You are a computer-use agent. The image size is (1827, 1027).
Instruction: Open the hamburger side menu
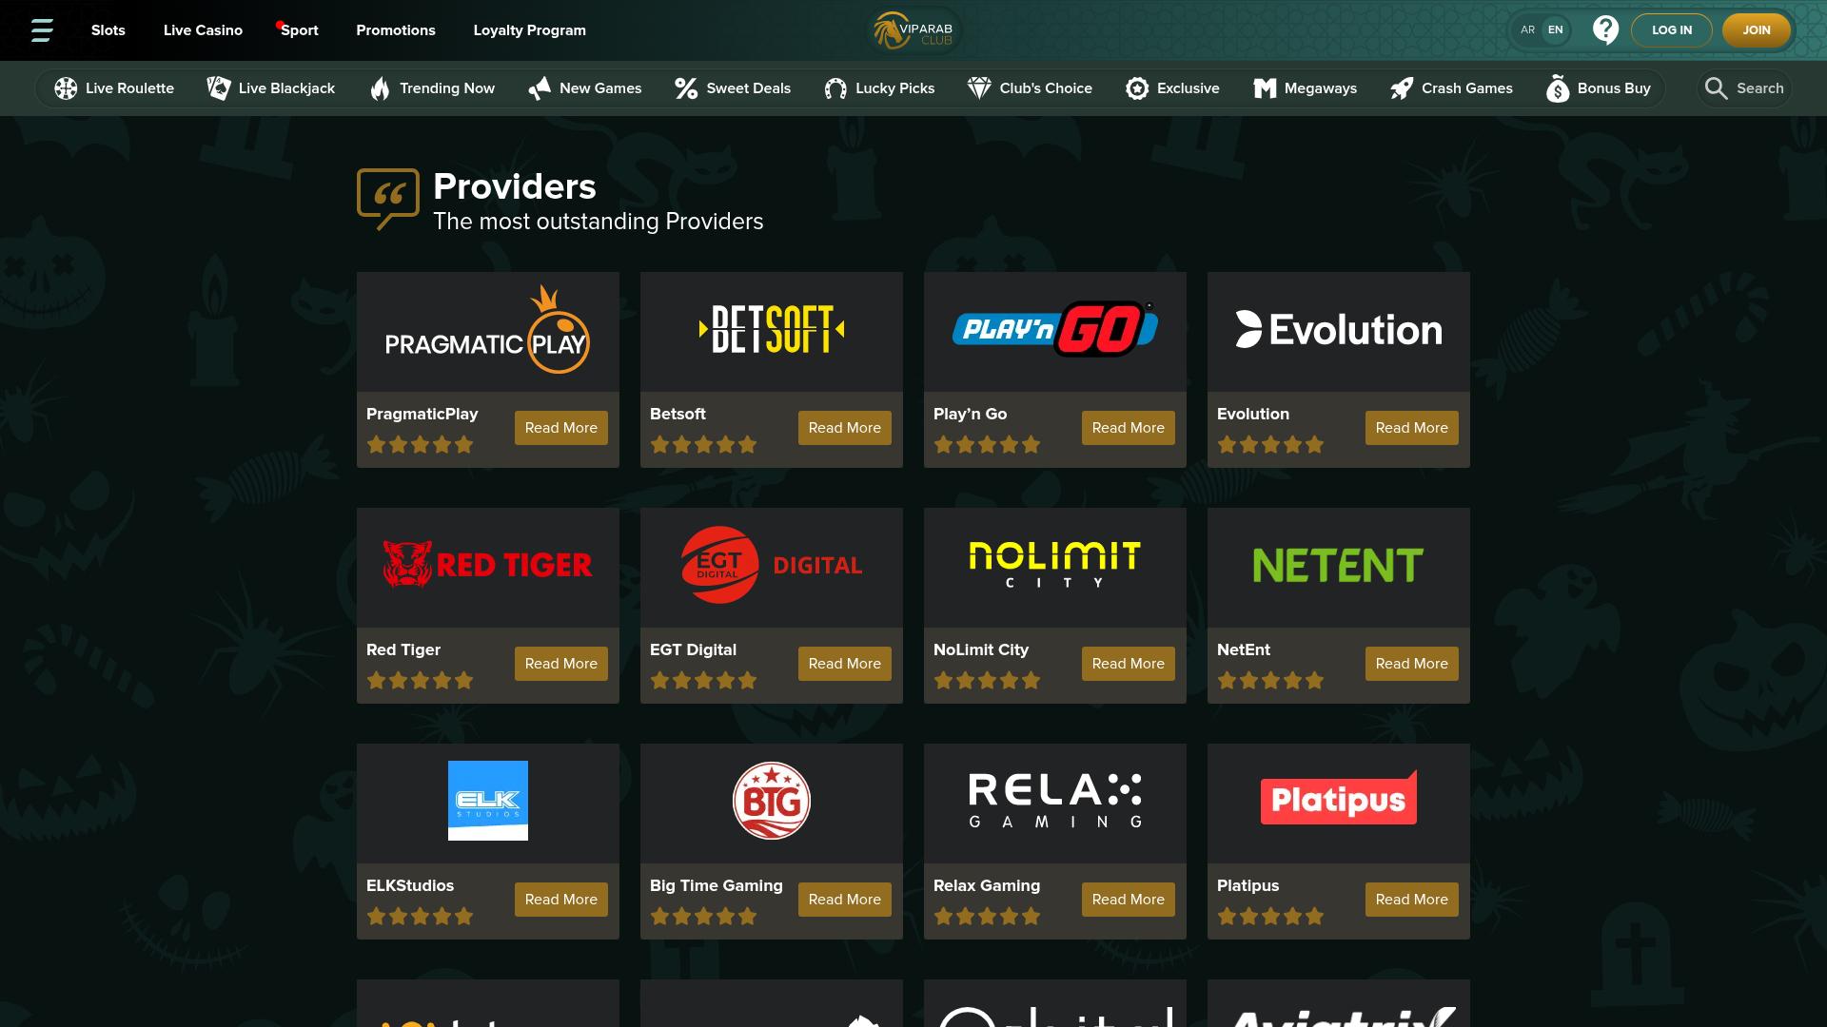click(x=42, y=30)
